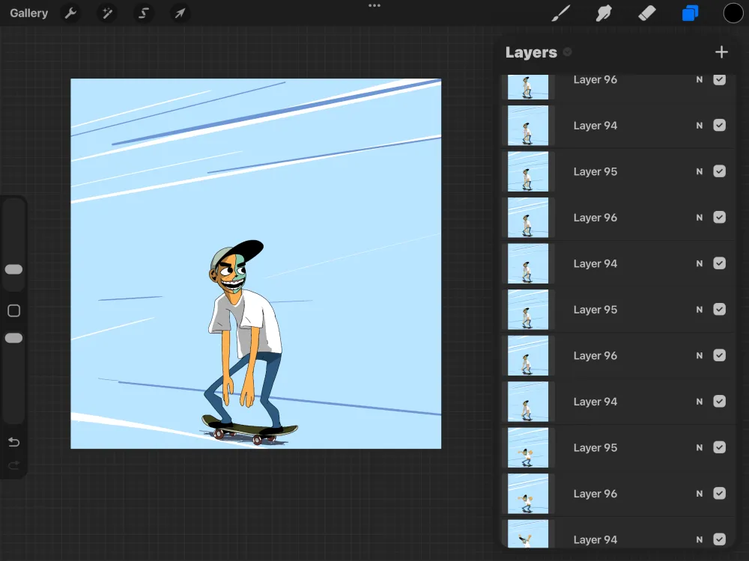Toggle checkbox of bottommost cut-off Layer 94
This screenshot has height=561, width=749.
click(719, 539)
